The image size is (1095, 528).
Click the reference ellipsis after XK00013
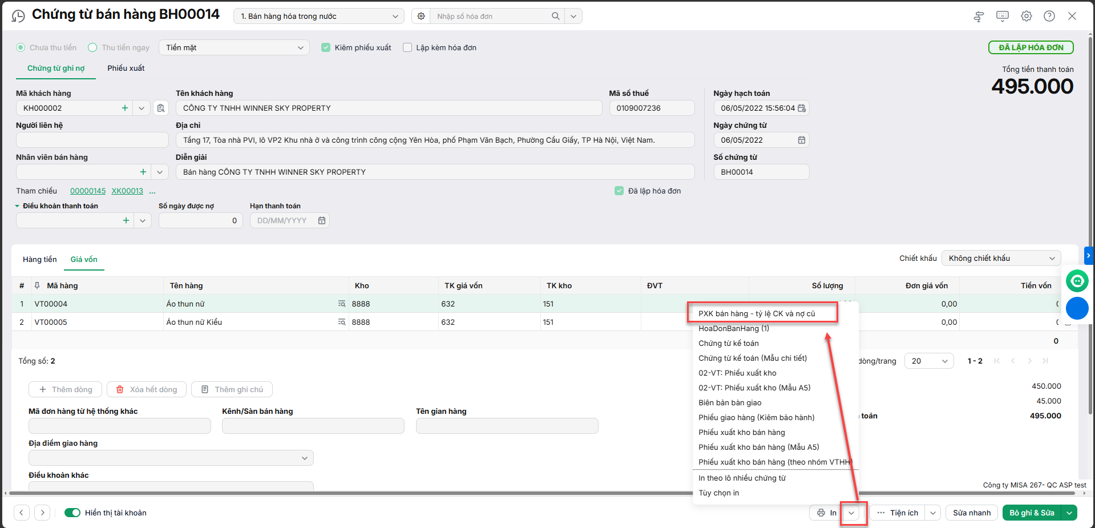(152, 191)
